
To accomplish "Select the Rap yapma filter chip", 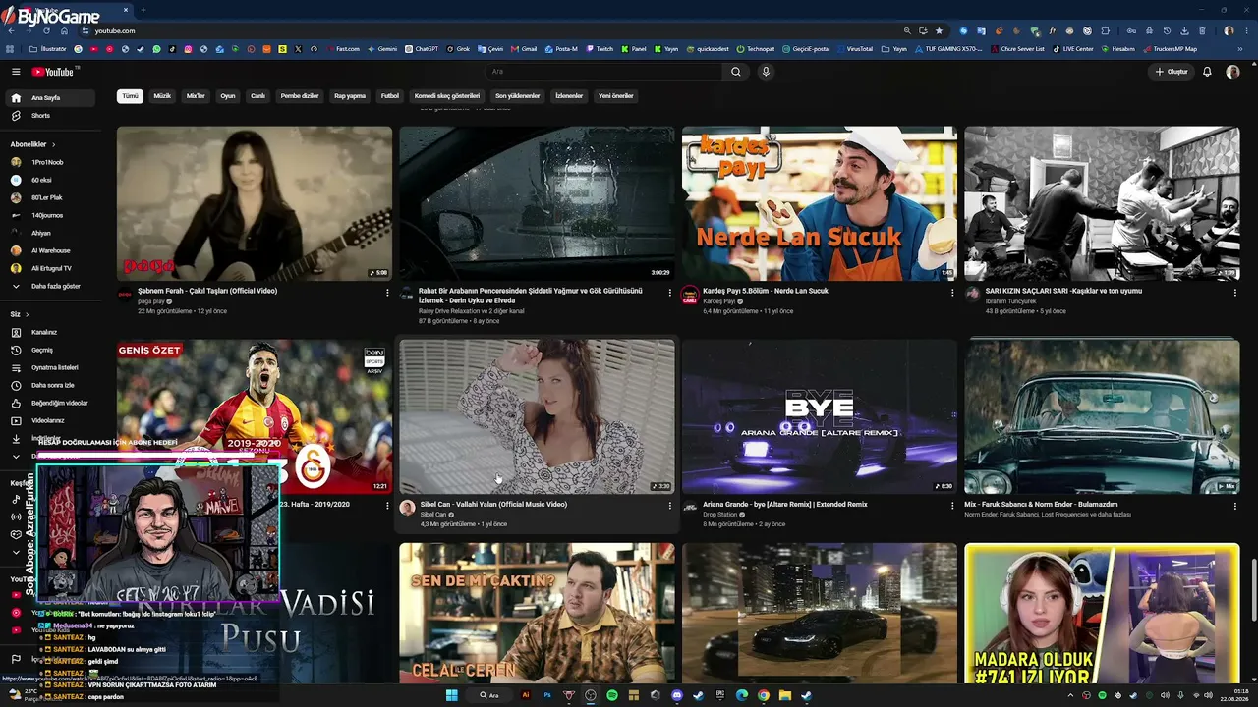I will [350, 96].
